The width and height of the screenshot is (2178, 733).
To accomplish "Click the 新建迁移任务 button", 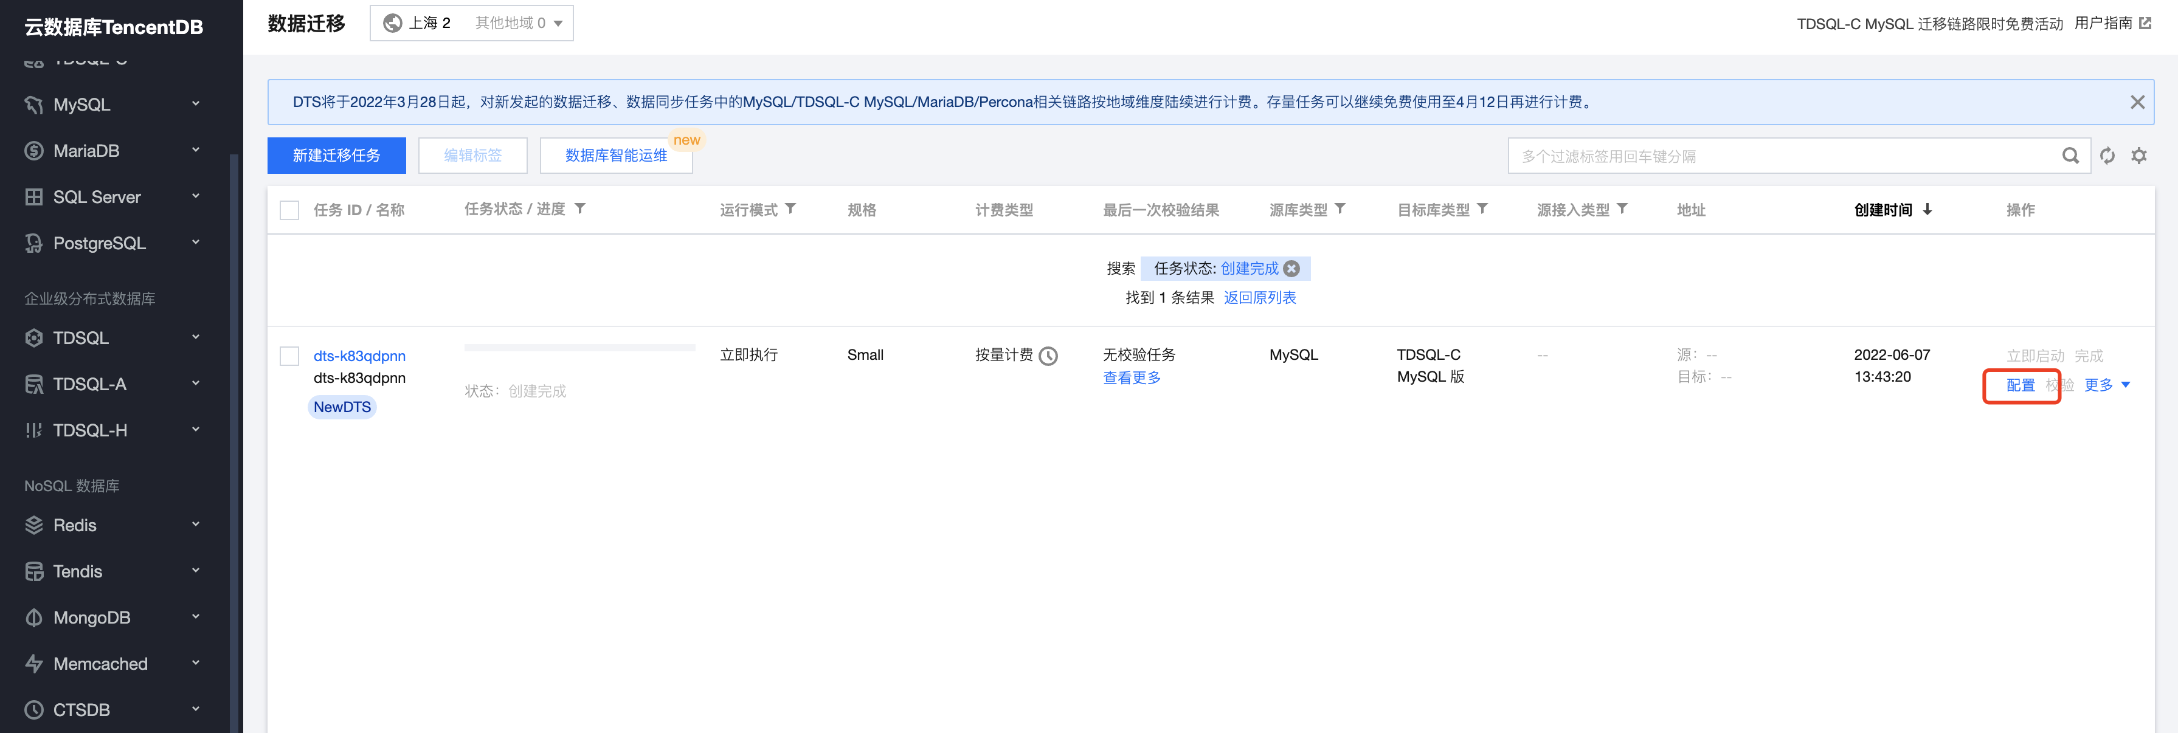I will click(336, 156).
